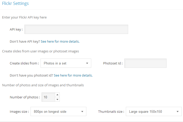
Task: Open the 'Create slides from' dropdown
Action: click(66, 63)
